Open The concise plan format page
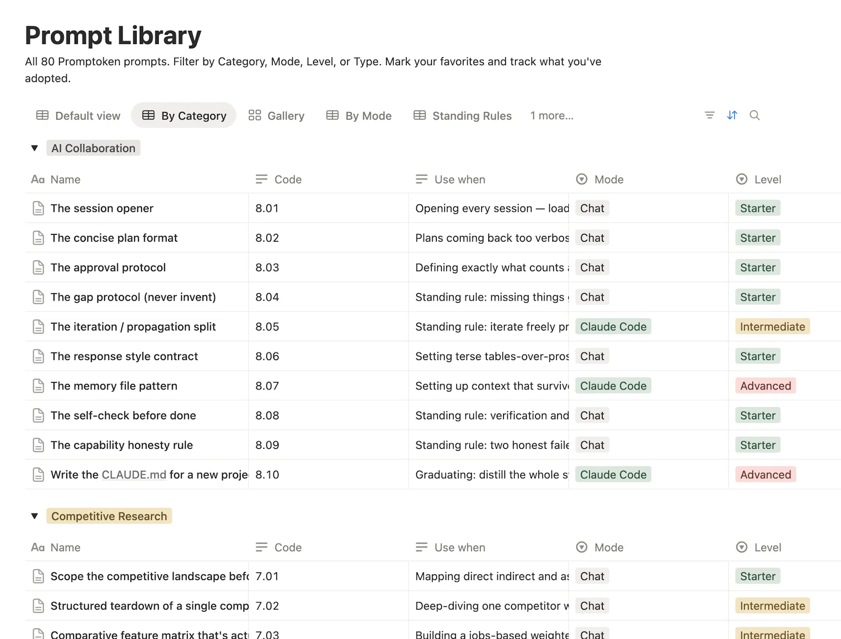Image resolution: width=841 pixels, height=639 pixels. coord(114,238)
